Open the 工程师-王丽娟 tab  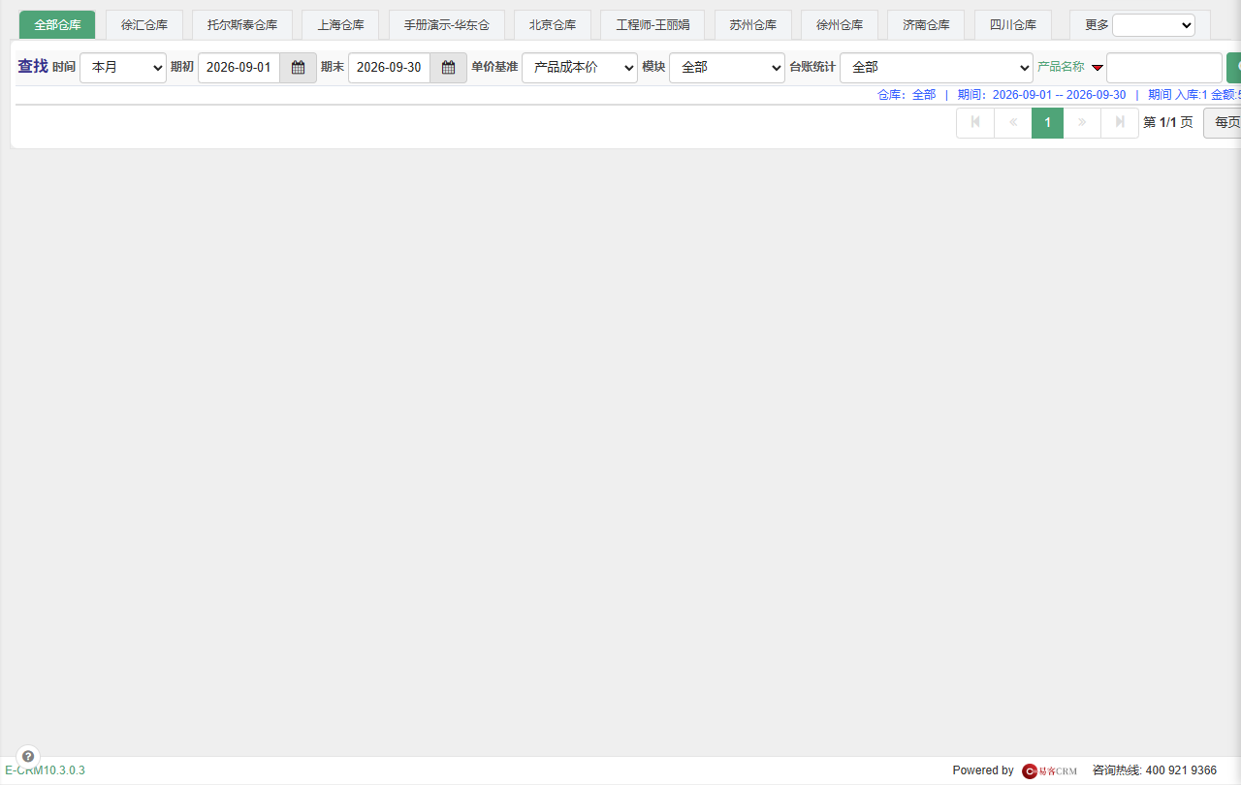[x=653, y=25]
